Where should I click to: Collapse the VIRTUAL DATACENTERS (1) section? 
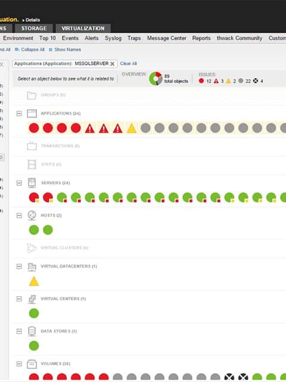click(19, 266)
